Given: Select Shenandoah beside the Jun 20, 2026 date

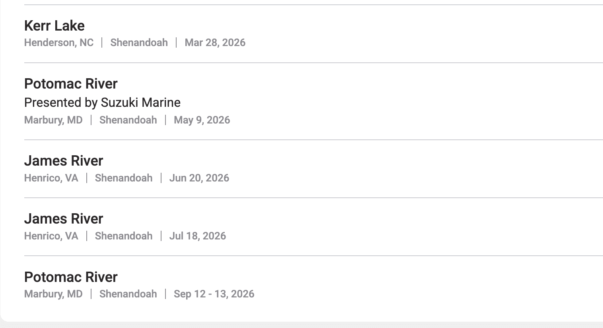Looking at the screenshot, I should pyautogui.click(x=124, y=178).
